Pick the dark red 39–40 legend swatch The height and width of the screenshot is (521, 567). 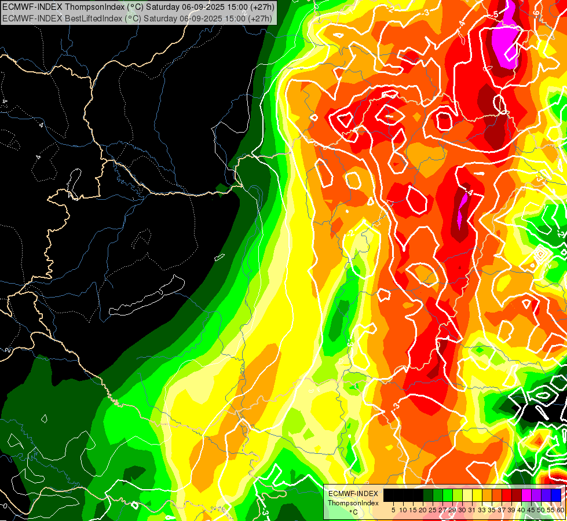click(517, 495)
